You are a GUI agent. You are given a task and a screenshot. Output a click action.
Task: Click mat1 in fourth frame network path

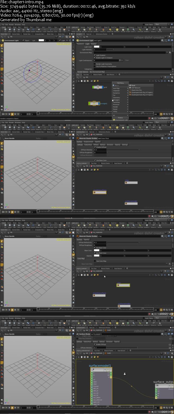[108, 353]
